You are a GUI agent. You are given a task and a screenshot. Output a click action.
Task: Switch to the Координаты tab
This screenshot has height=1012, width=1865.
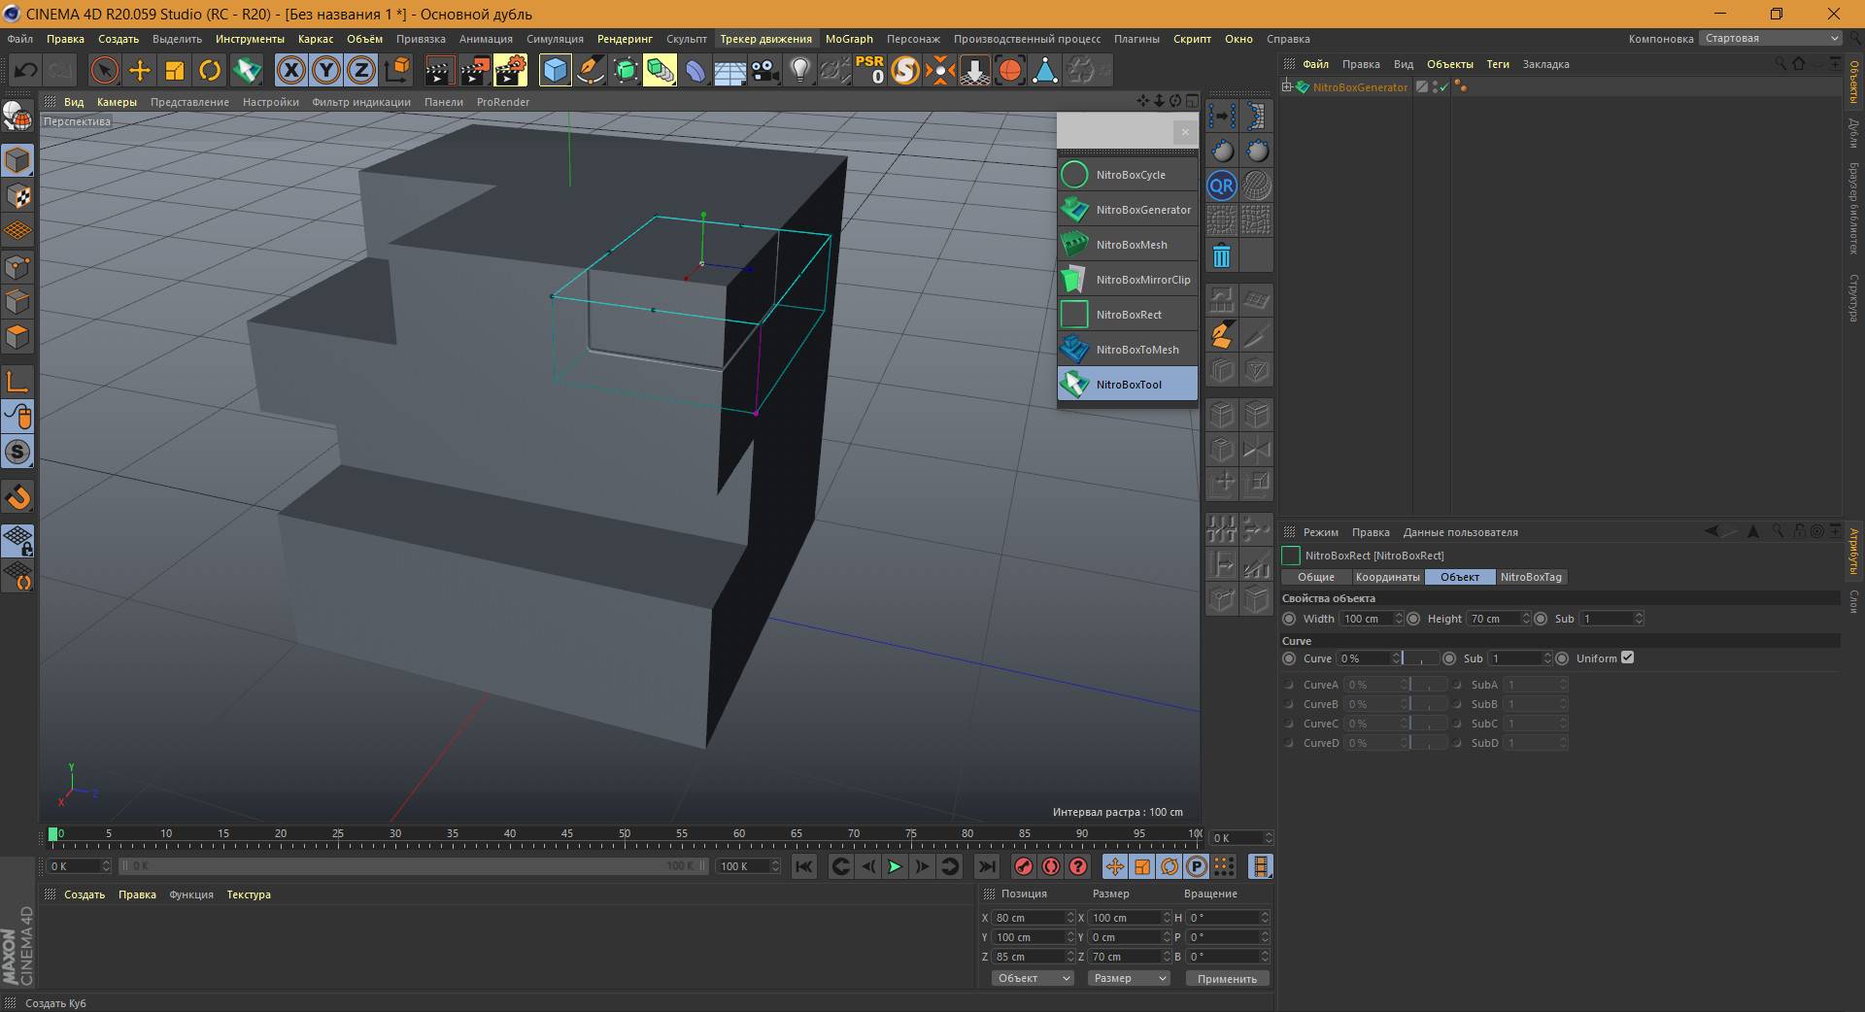[x=1387, y=577]
